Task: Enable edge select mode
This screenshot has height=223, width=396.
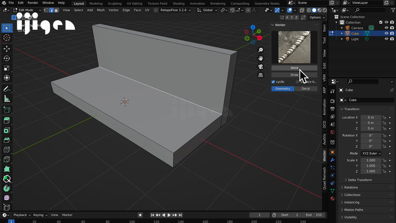Action: pos(51,10)
